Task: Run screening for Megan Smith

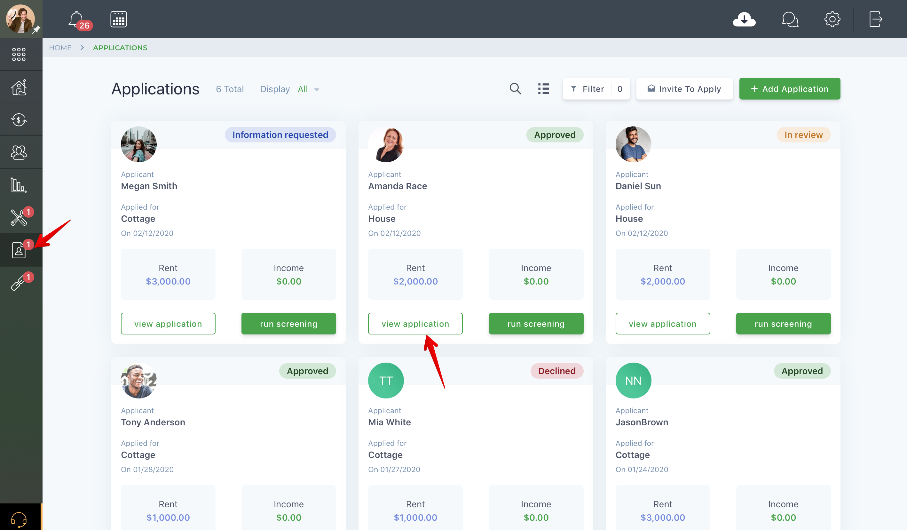Action: coord(289,324)
